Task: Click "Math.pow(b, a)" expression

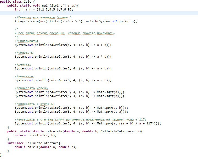Action: [x=110, y=112]
